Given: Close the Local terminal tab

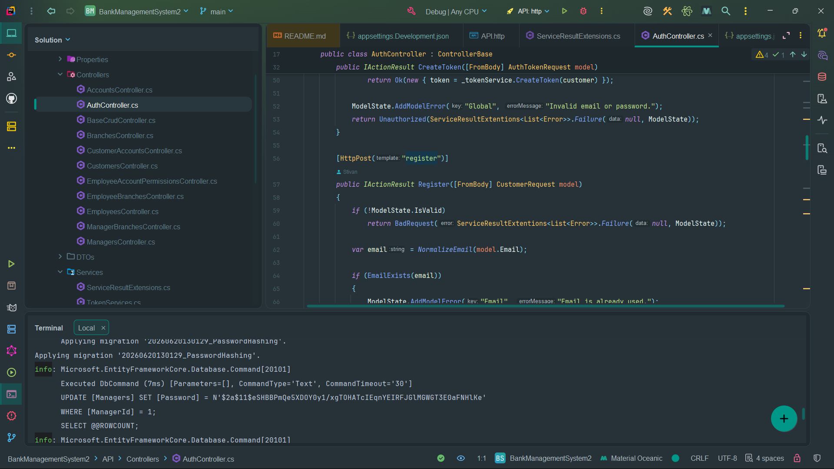Looking at the screenshot, I should coord(103,328).
